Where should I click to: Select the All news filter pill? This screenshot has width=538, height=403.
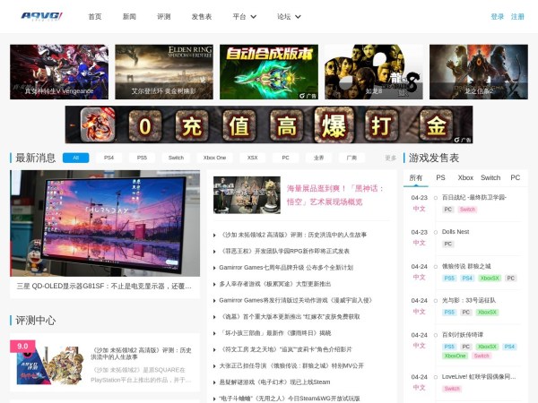[75, 158]
